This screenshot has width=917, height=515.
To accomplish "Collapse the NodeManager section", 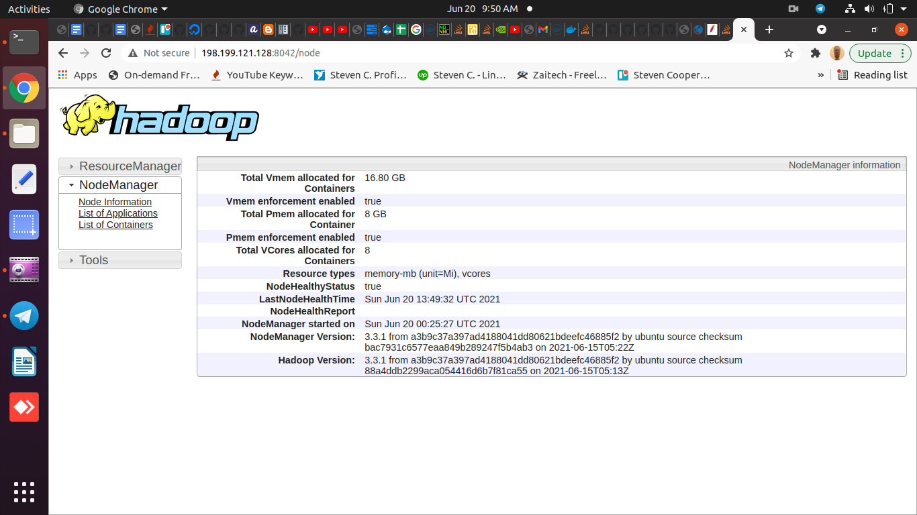I will (x=120, y=185).
